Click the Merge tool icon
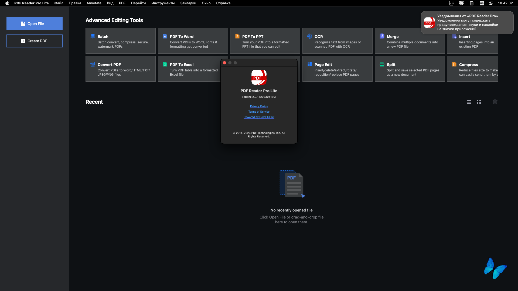518x291 pixels. pyautogui.click(x=382, y=36)
